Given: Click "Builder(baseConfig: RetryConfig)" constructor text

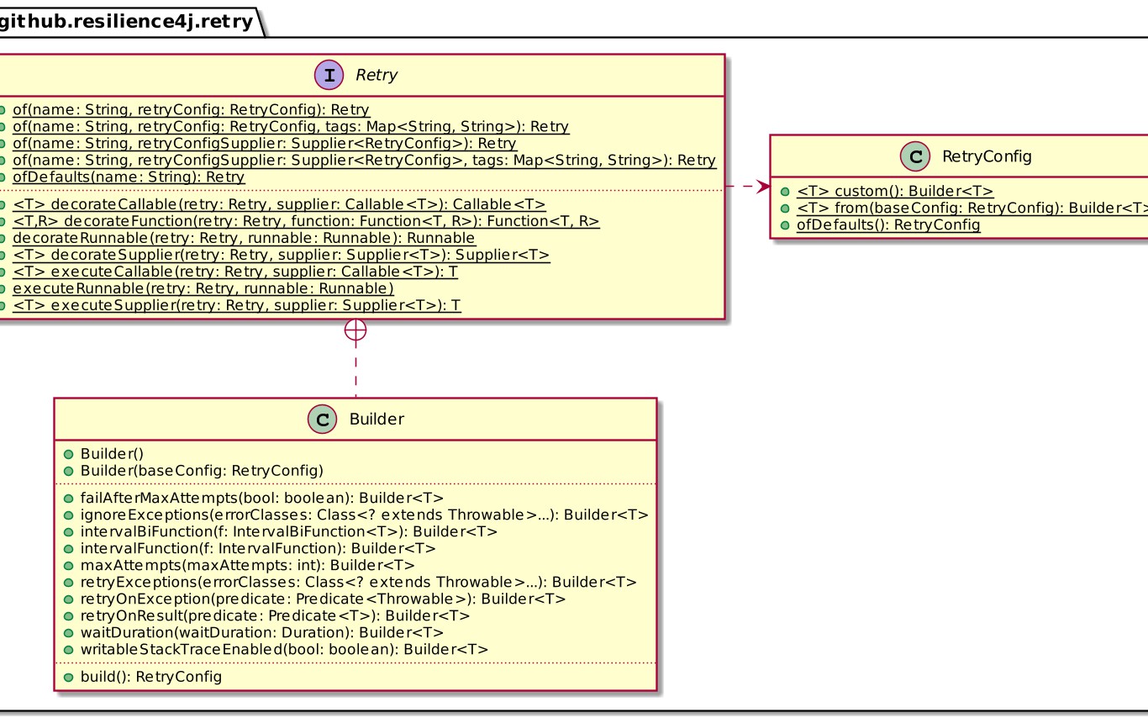Looking at the screenshot, I should click(202, 471).
